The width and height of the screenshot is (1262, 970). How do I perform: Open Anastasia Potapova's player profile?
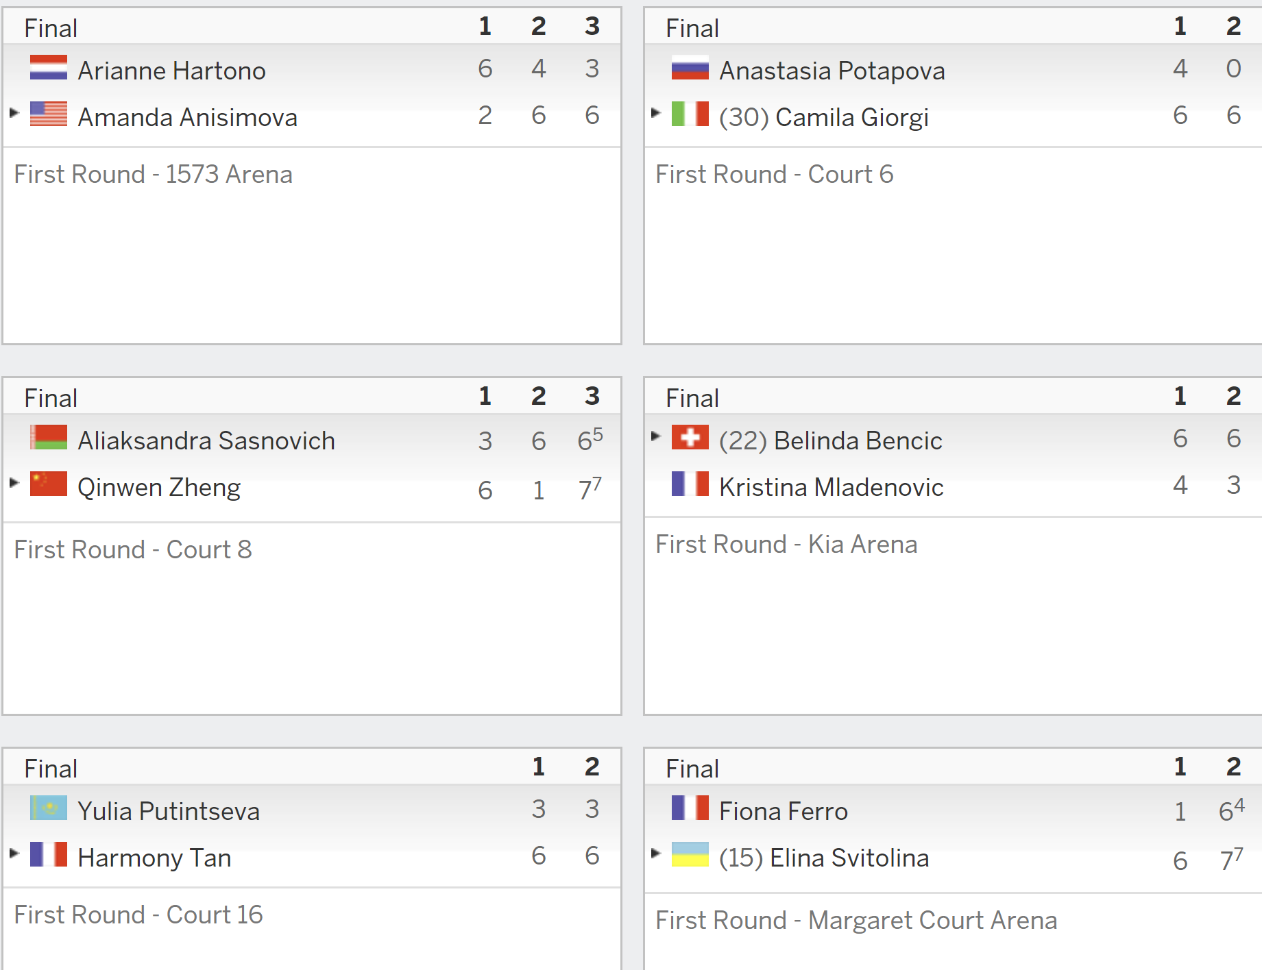point(832,71)
